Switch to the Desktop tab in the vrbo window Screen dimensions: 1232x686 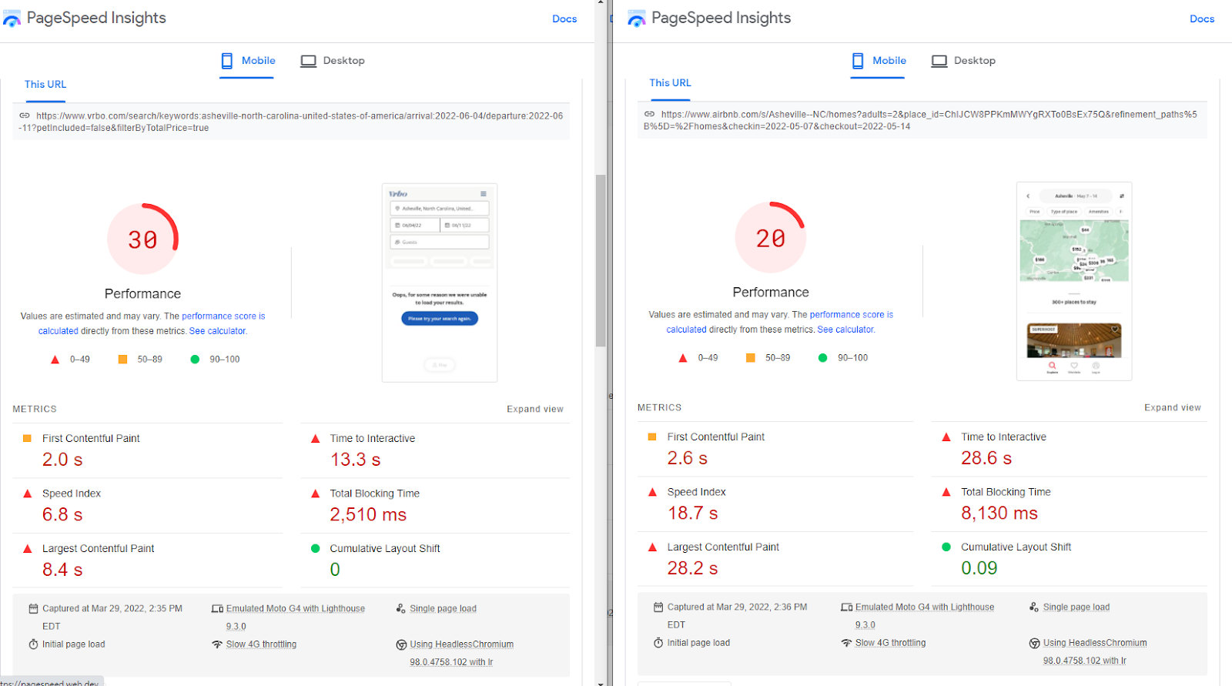click(333, 61)
